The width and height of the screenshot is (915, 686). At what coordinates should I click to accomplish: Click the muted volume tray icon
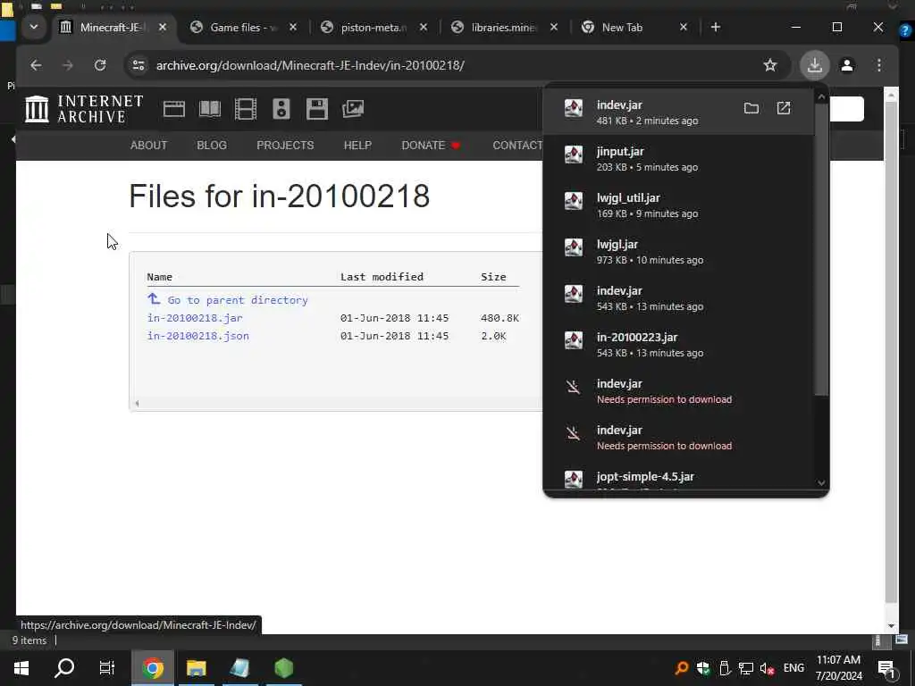tap(768, 668)
